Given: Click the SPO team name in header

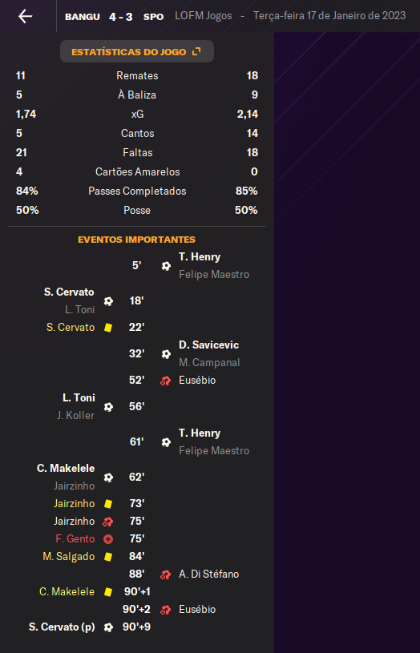Looking at the screenshot, I should 153,17.
